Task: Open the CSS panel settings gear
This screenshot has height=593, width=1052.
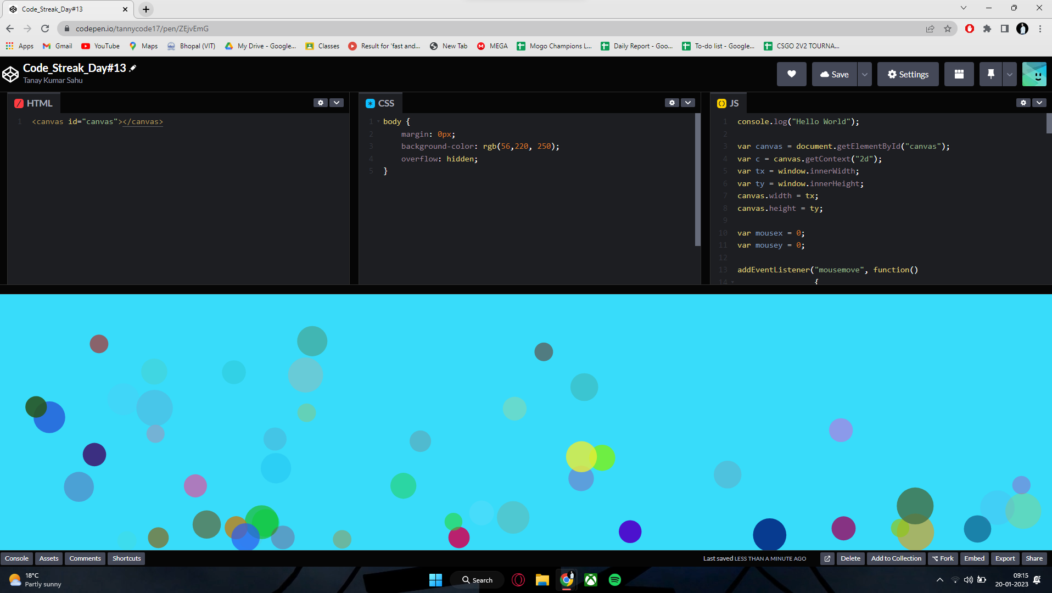Action: [672, 103]
